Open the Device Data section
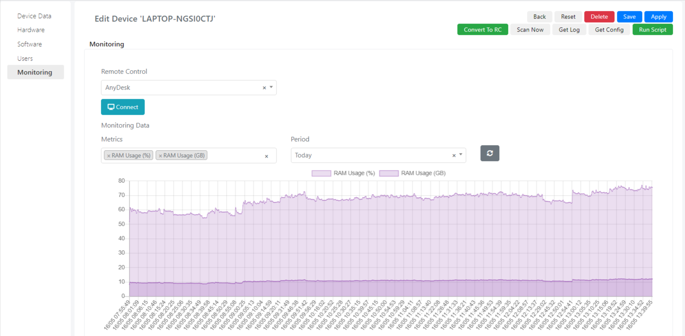Screen dimensions: 685x336 tap(34, 16)
